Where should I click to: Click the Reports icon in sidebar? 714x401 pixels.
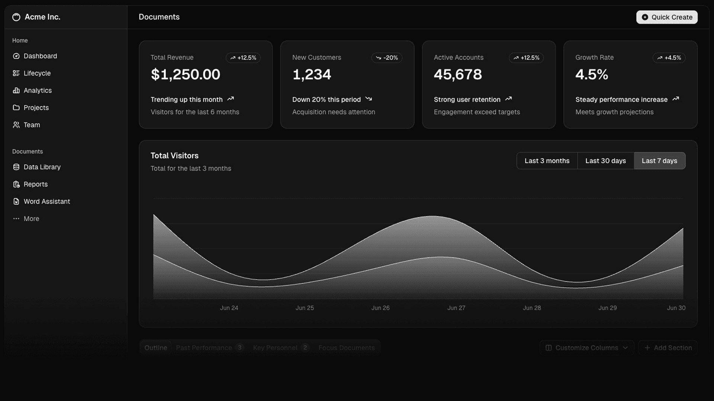16,184
